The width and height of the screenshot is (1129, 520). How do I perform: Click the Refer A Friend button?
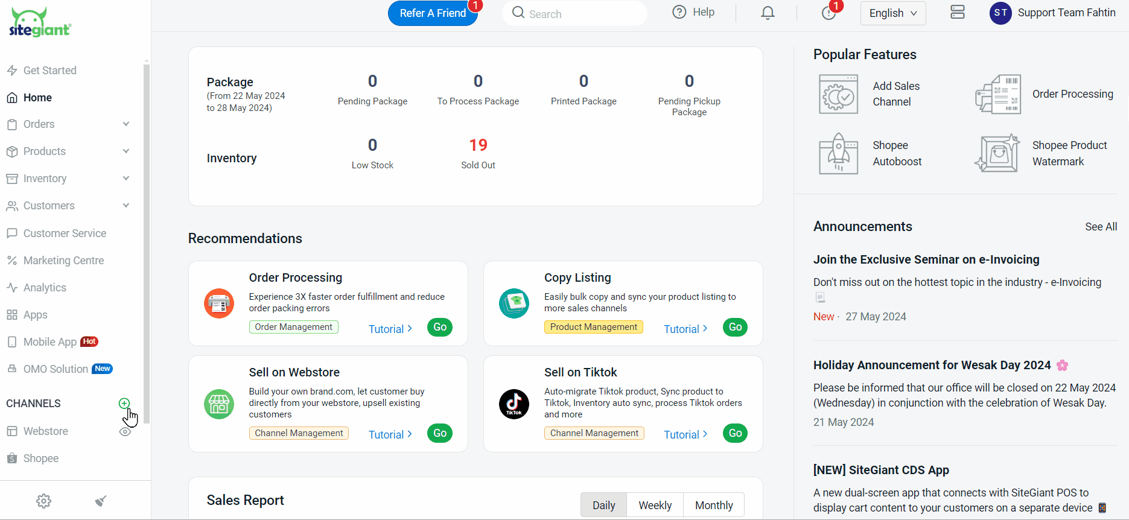click(433, 13)
